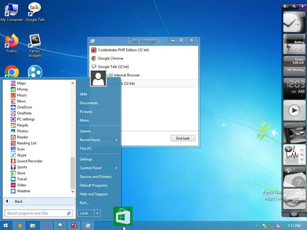The image size is (307, 230).
Task: Open OneNote from the Start menu
Action: pyautogui.click(x=21, y=113)
